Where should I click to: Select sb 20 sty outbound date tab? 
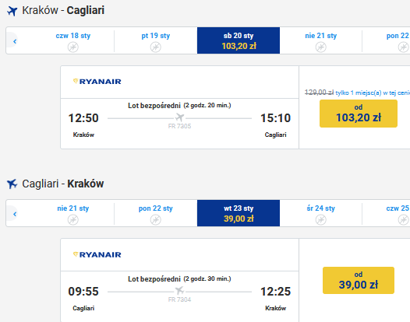239,40
